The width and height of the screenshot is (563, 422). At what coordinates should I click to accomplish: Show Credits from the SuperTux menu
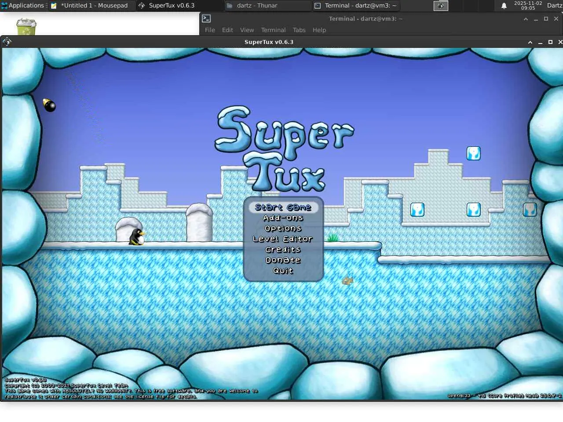pyautogui.click(x=283, y=249)
